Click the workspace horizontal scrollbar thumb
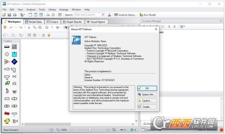The image size is (225, 134). point(48,124)
